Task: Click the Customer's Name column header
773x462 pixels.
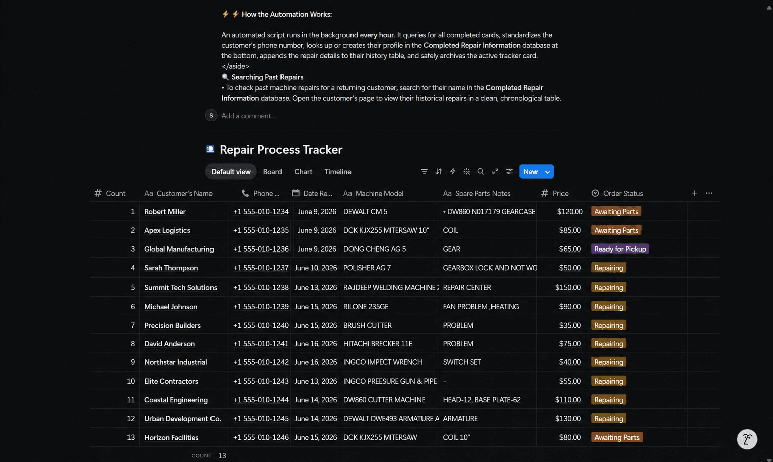Action: (178, 193)
